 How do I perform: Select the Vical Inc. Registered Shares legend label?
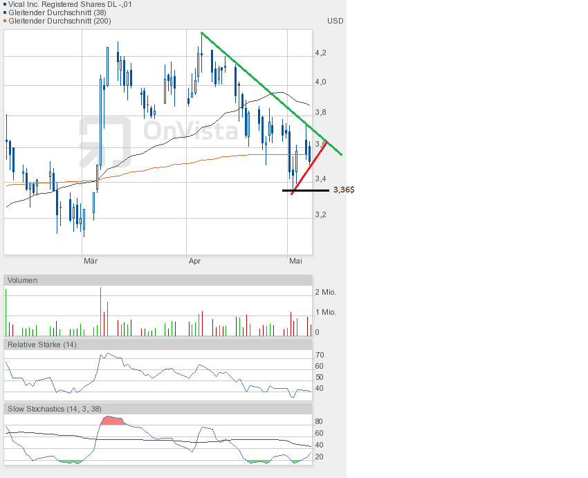70,4
